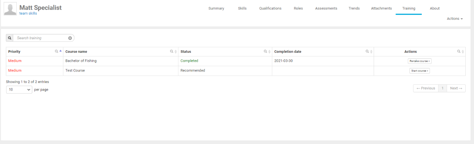Image resolution: width=474 pixels, height=144 pixels.
Task: Toggle sort order on the Priority column
Action: pos(61,51)
